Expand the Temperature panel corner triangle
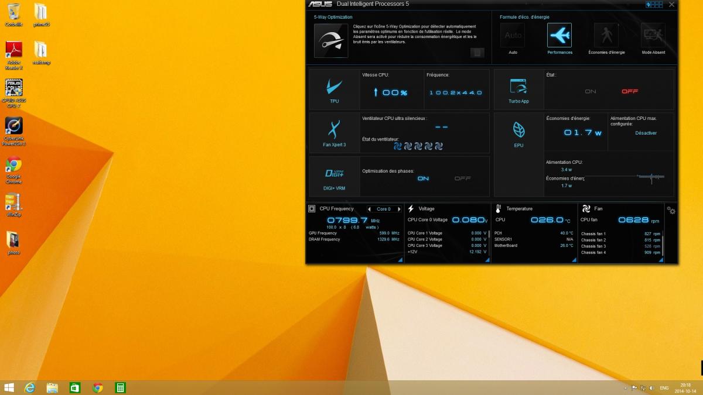This screenshot has height=395, width=703. coord(574,260)
